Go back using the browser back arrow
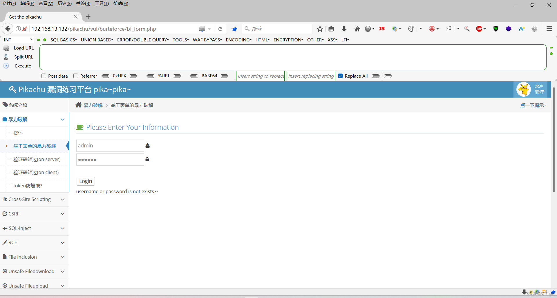Viewport: 557px width, 298px height. pyautogui.click(x=8, y=29)
